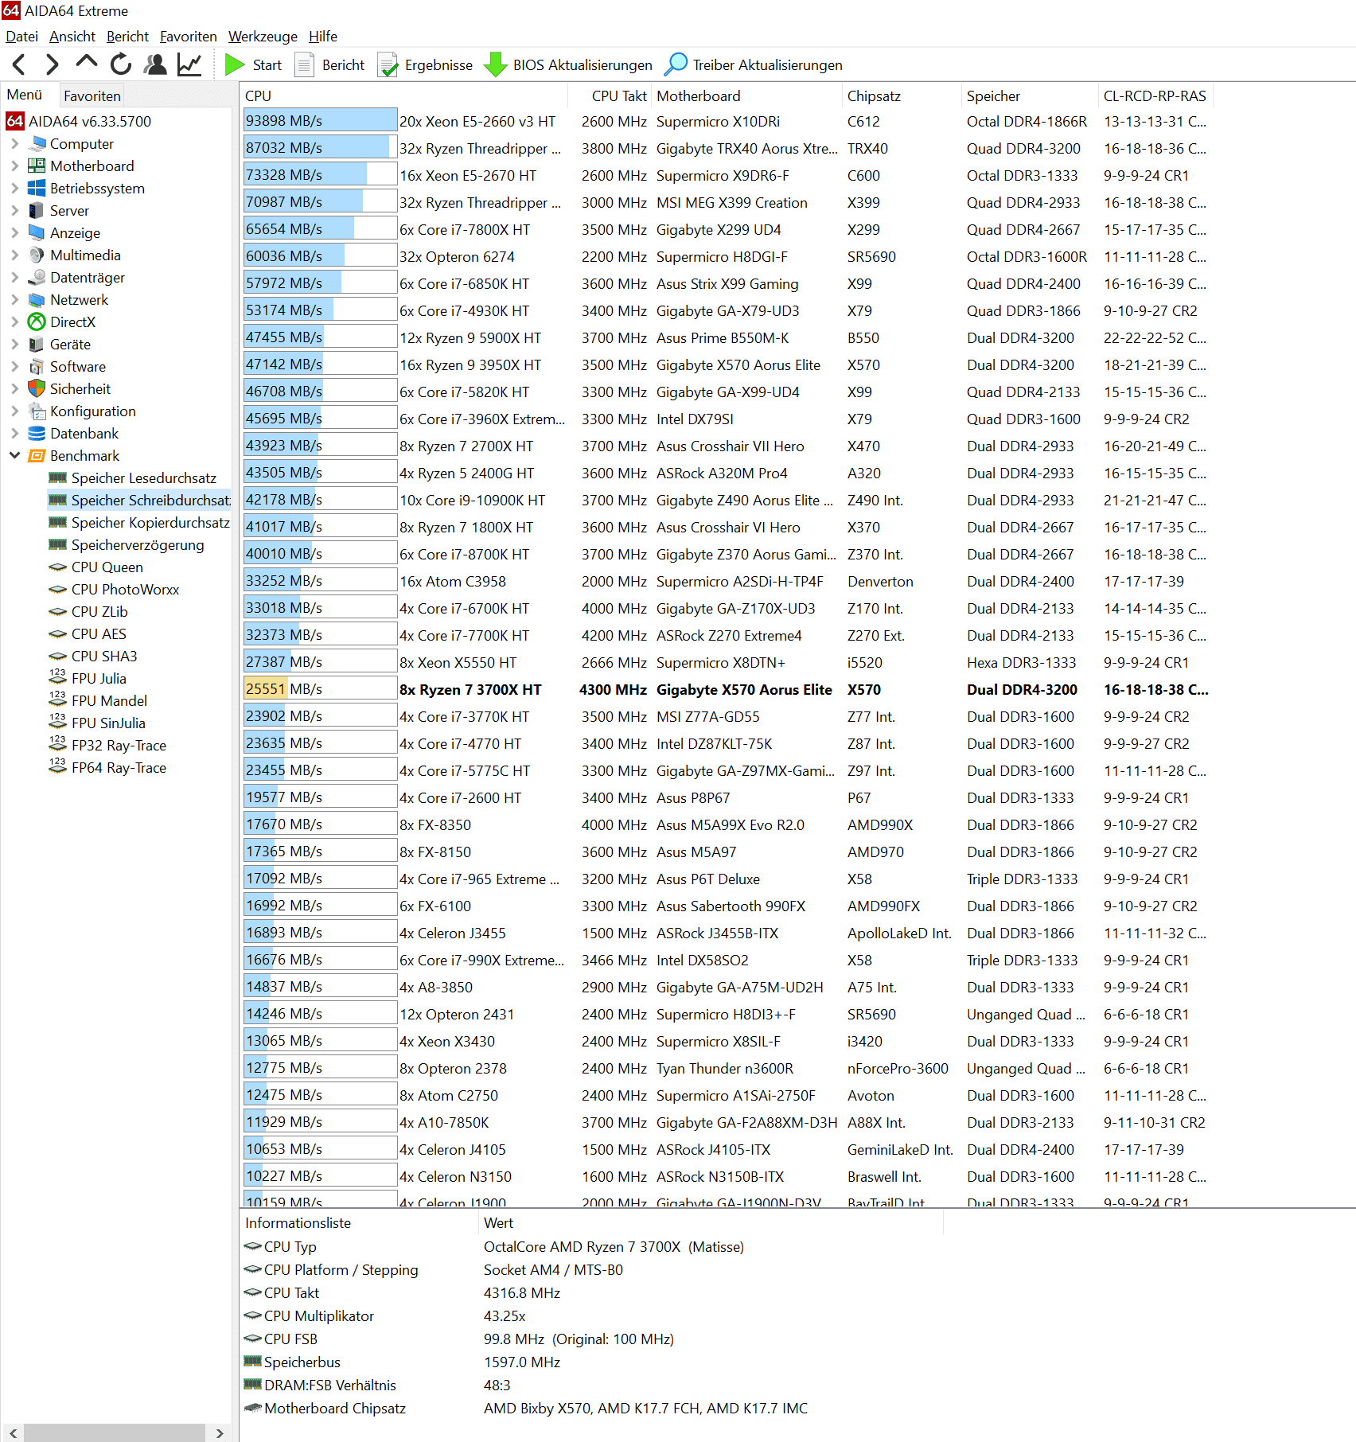
Task: Open the user icon in the toolbar
Action: point(155,64)
